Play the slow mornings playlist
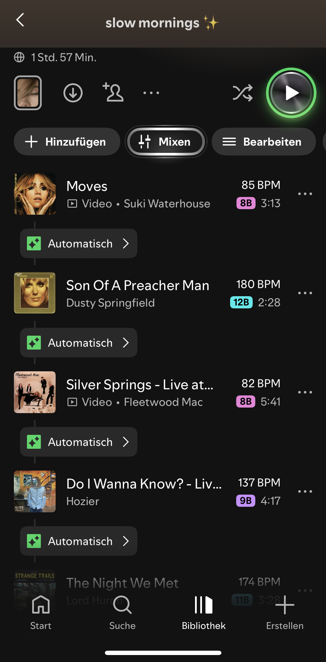Screen dimensions: 326x662 pyautogui.click(x=291, y=93)
